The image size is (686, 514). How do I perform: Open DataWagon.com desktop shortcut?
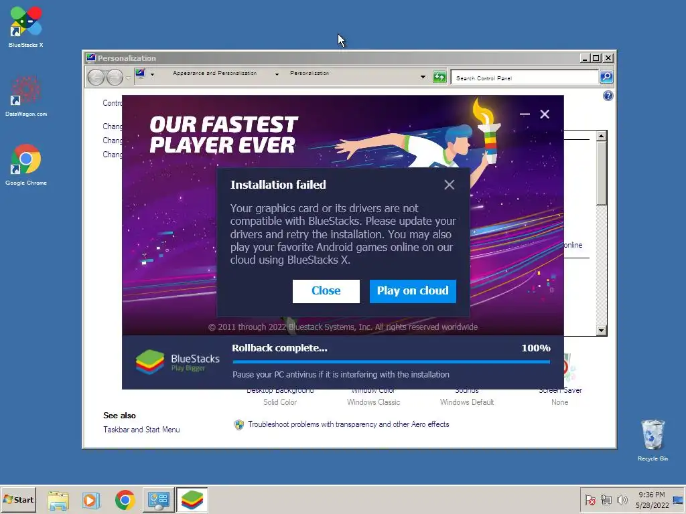tap(26, 96)
